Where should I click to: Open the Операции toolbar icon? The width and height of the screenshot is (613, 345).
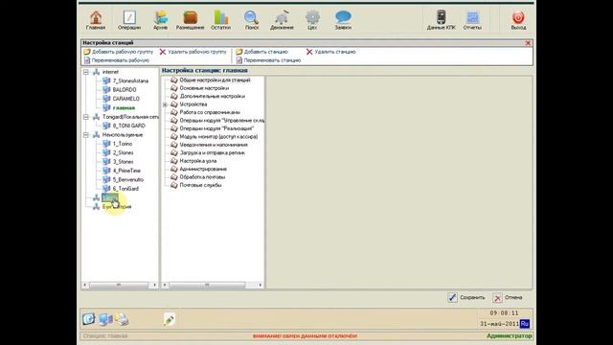(129, 20)
